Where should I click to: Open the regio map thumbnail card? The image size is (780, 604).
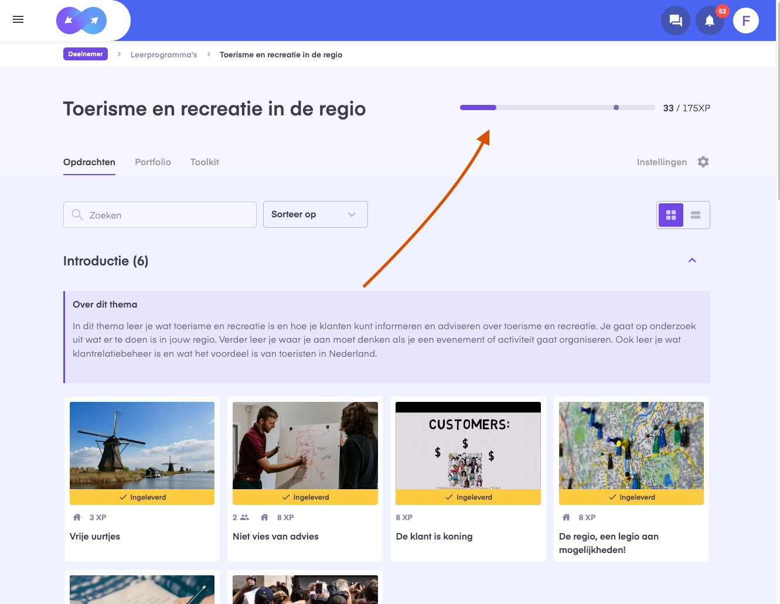(631, 445)
